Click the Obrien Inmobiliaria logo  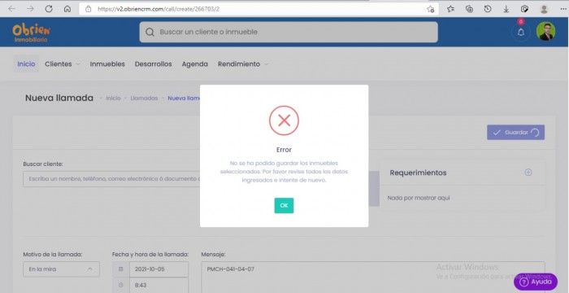click(31, 33)
